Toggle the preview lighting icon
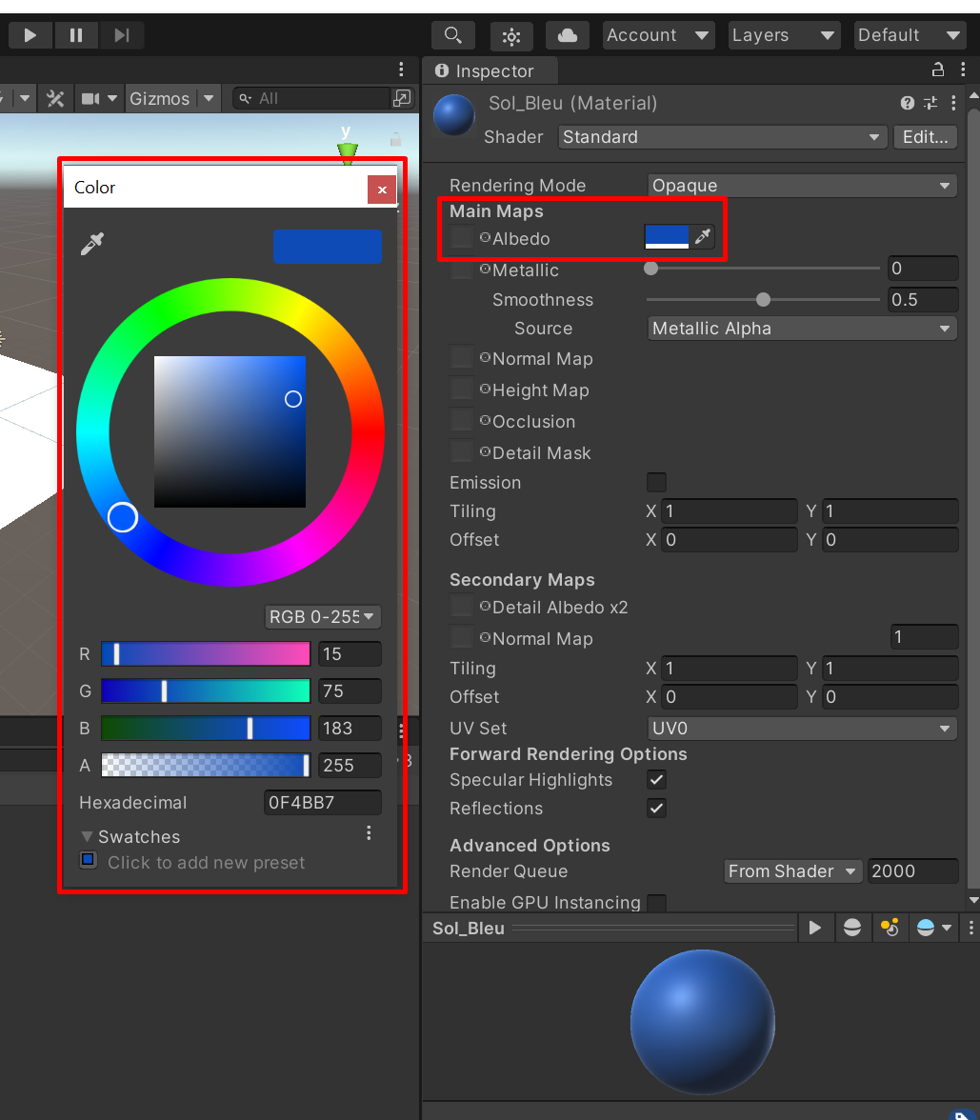Screen dimensions: 980x1120 tap(890, 928)
